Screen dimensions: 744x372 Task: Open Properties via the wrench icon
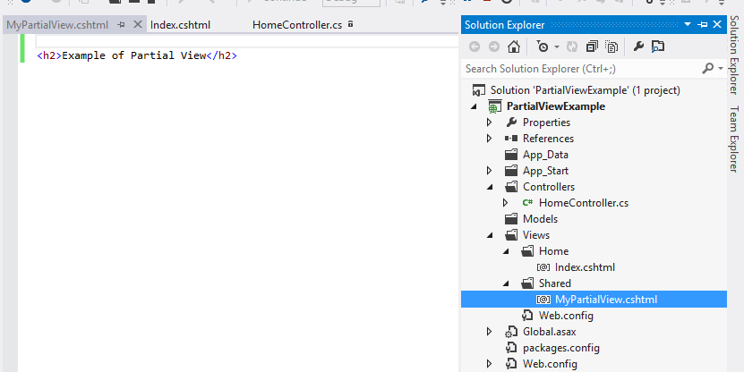coord(638,46)
